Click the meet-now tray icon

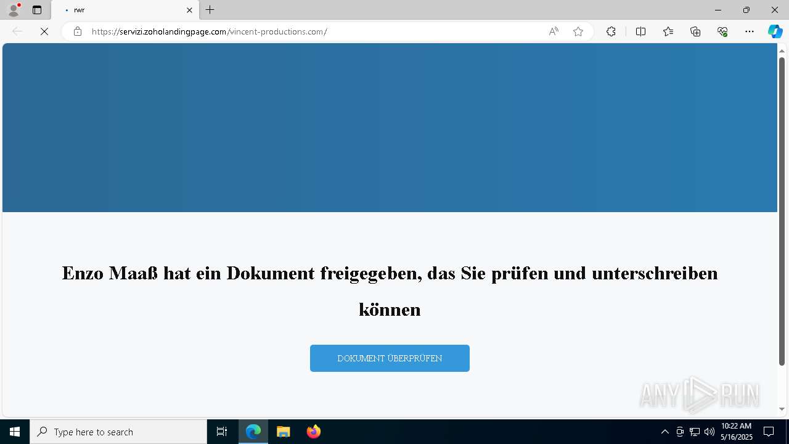click(x=680, y=432)
